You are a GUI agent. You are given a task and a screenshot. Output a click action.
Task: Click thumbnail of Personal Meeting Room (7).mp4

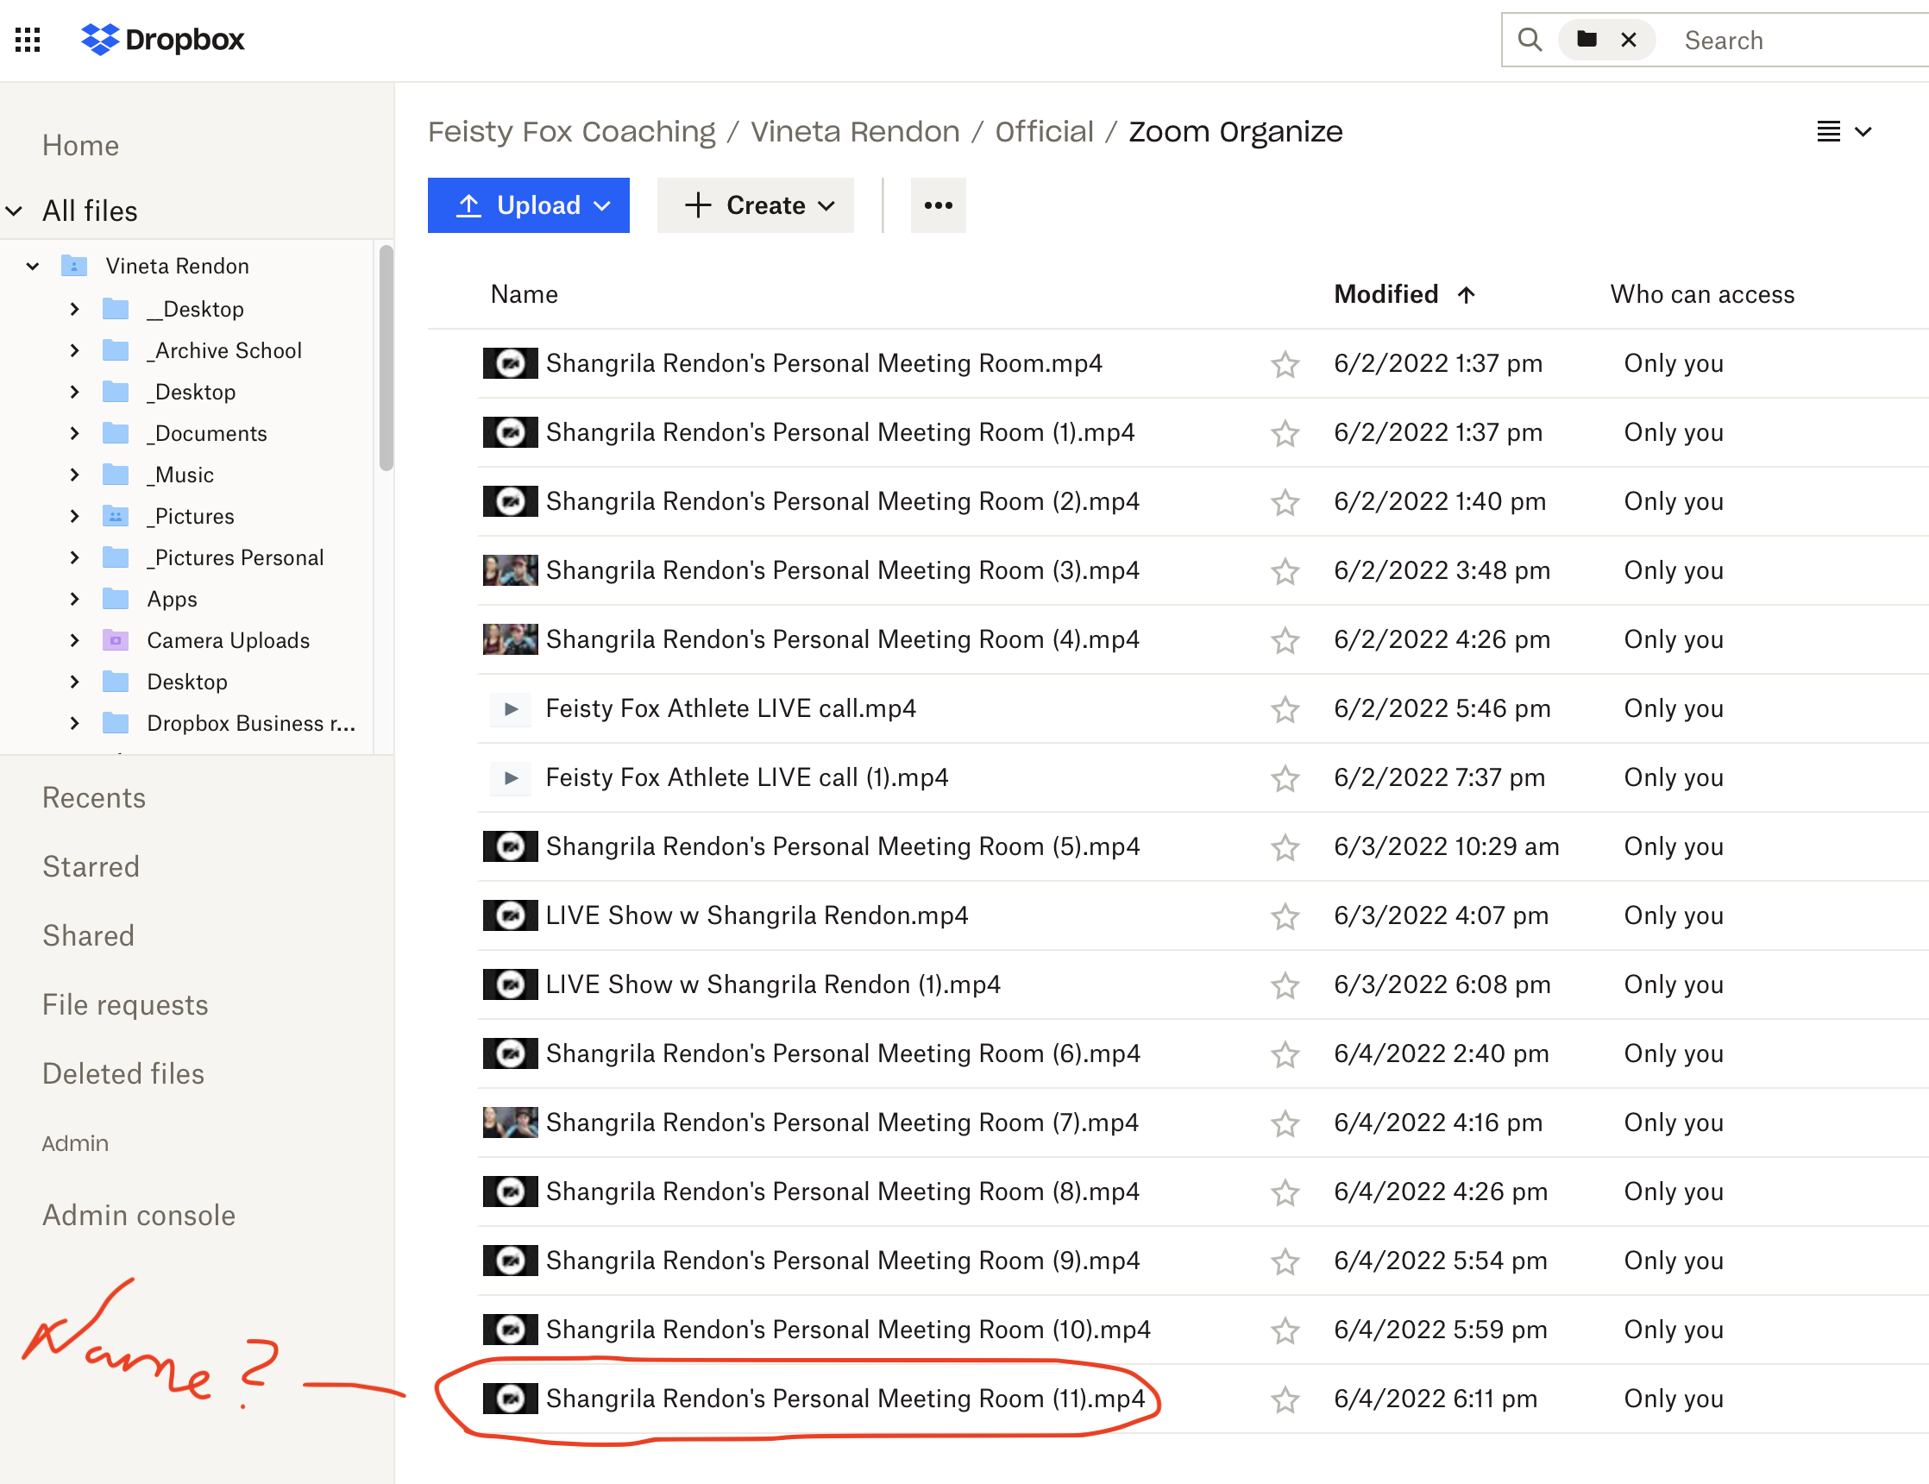511,1122
